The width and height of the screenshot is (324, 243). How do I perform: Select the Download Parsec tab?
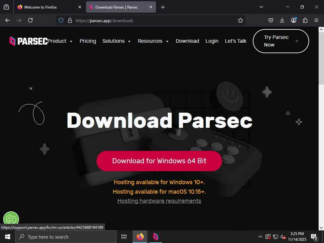point(121,7)
